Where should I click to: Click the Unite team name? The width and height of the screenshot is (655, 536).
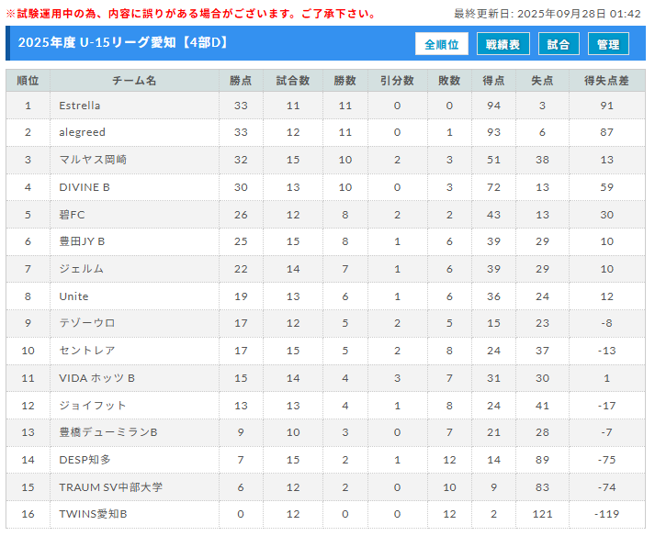coord(73,296)
